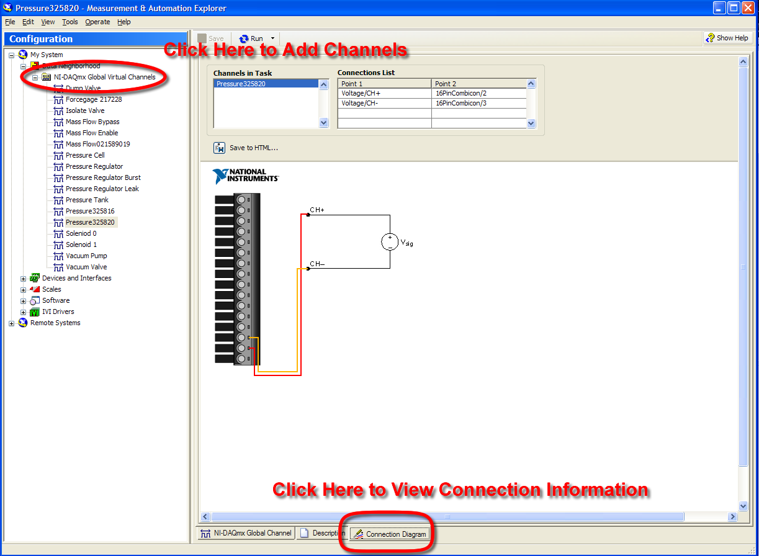Select the 16PinCombicon/2 cell

[478, 93]
